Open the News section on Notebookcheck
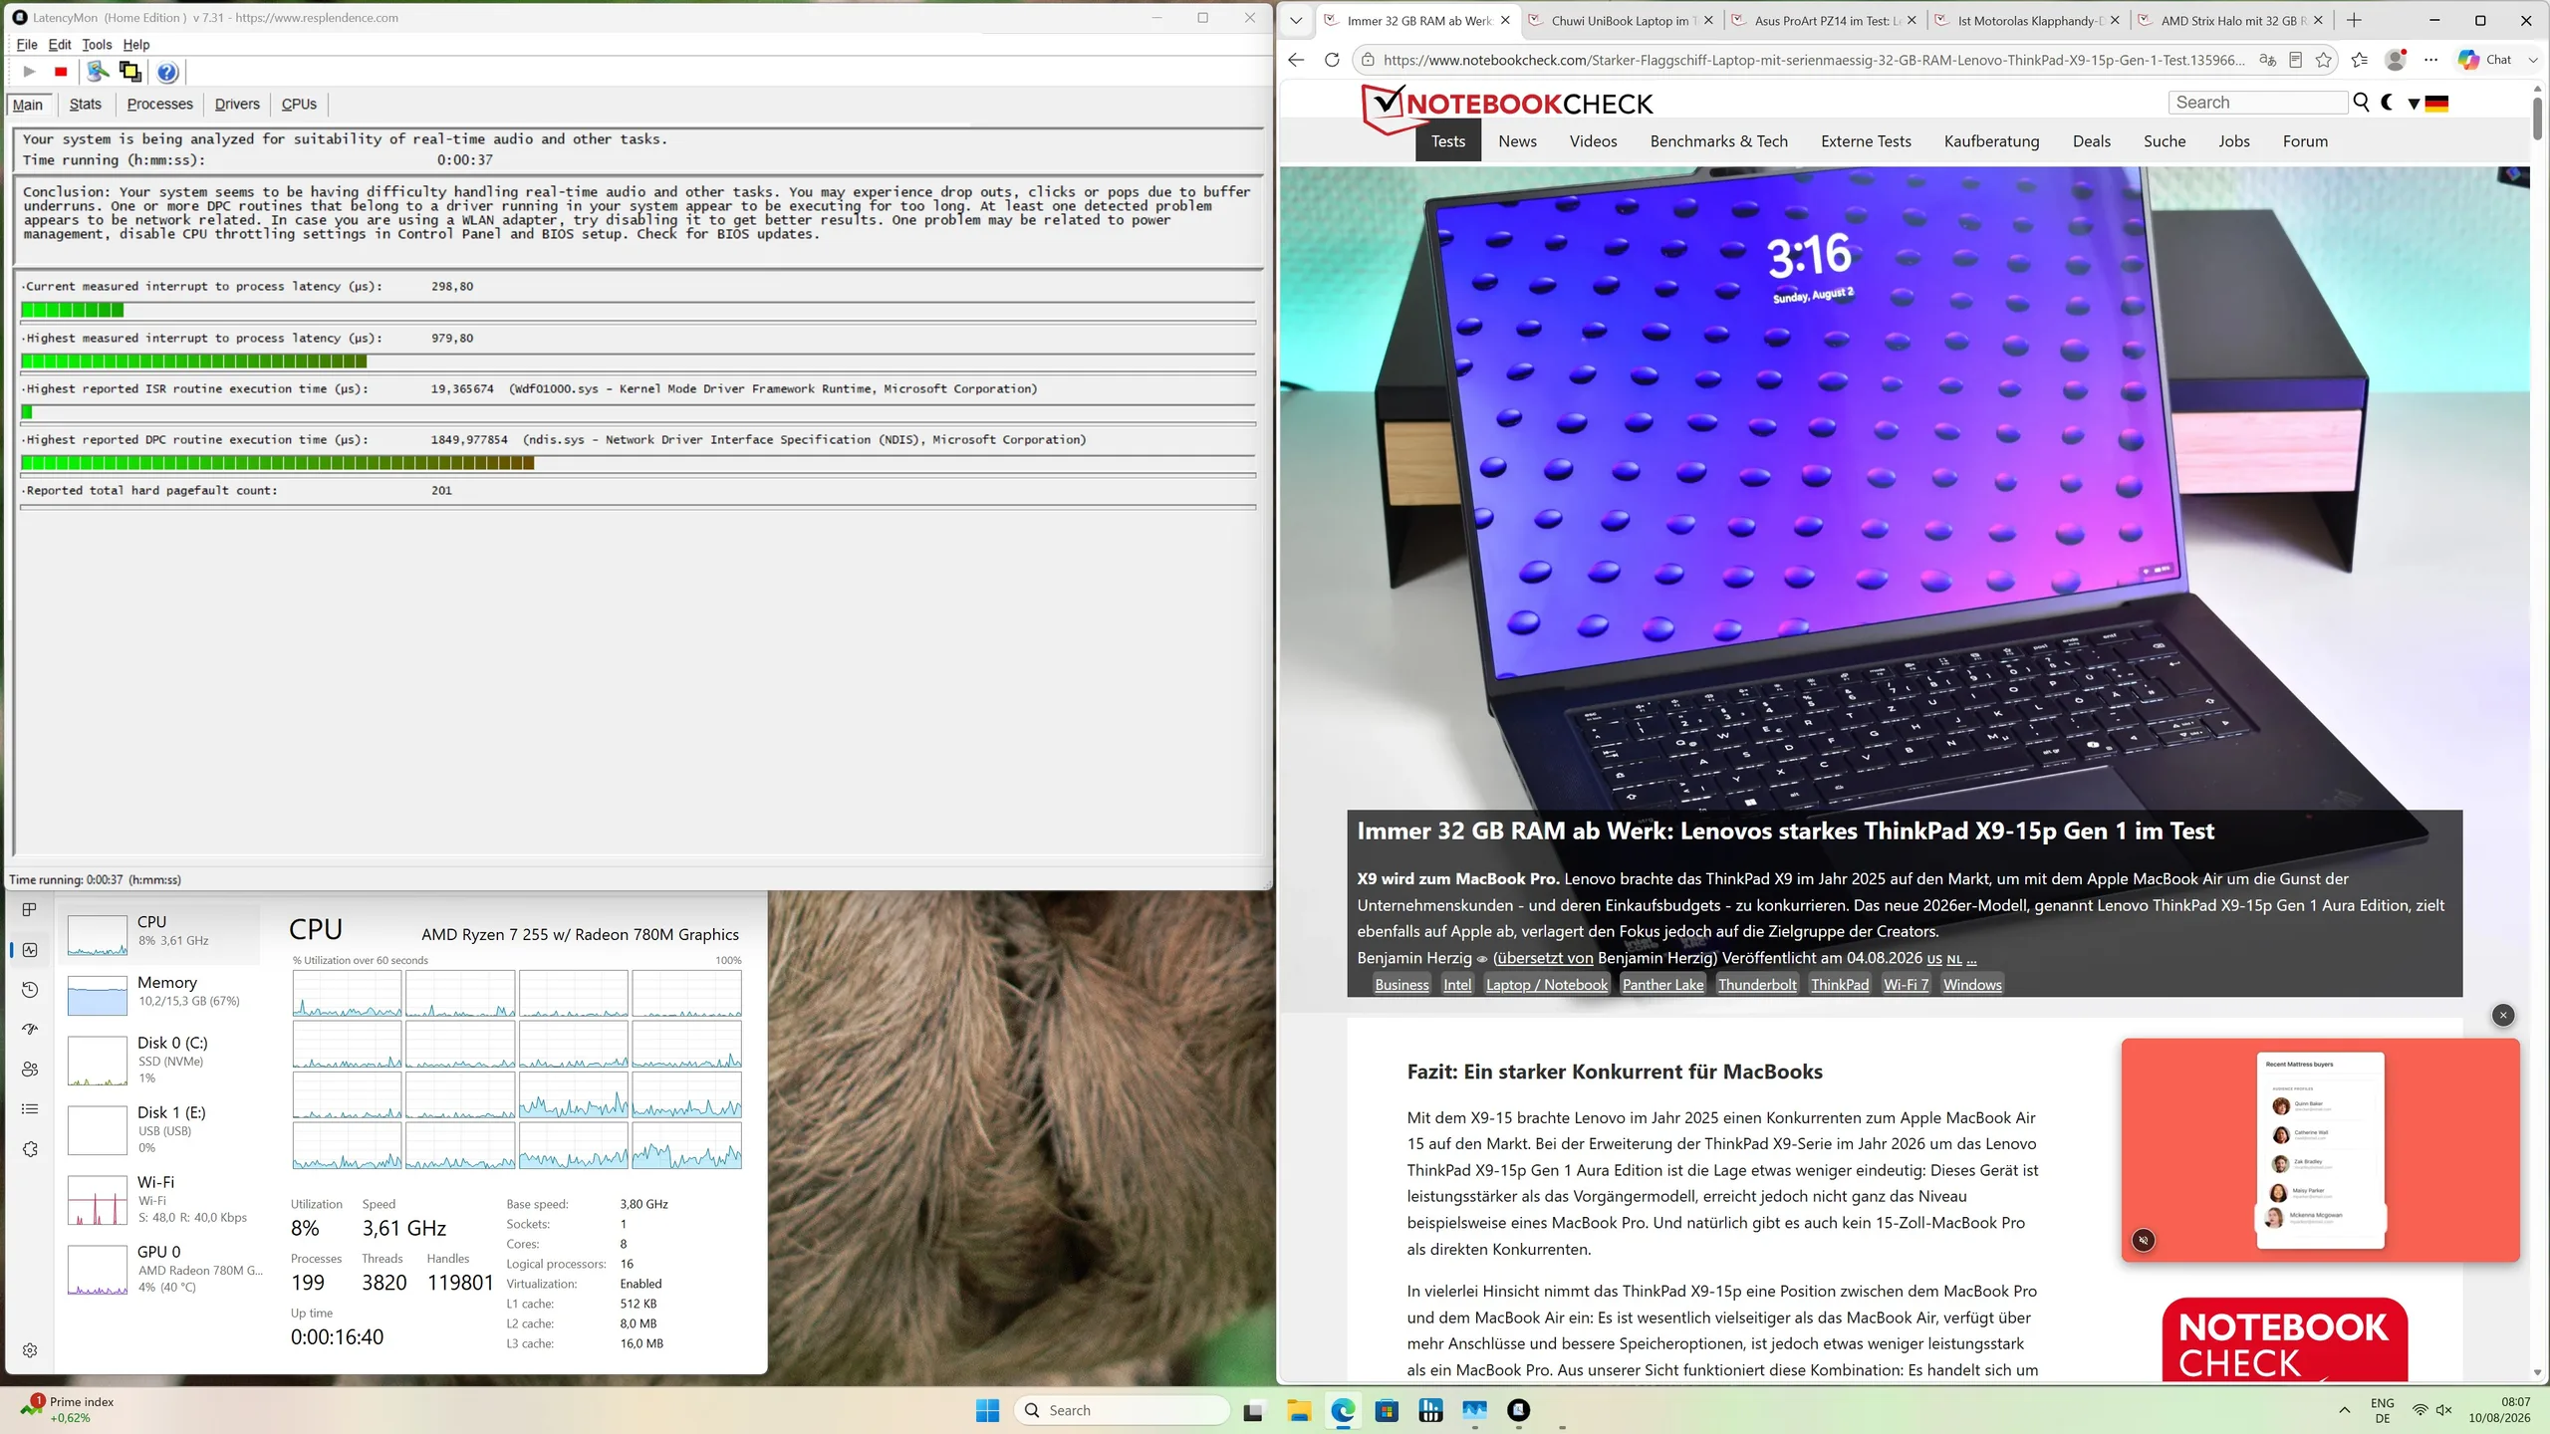 pos(1517,141)
